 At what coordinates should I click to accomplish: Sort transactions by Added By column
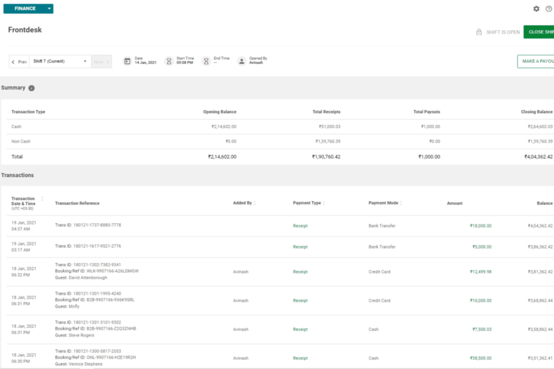coord(255,203)
